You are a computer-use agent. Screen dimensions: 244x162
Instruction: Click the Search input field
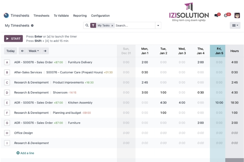134,25
